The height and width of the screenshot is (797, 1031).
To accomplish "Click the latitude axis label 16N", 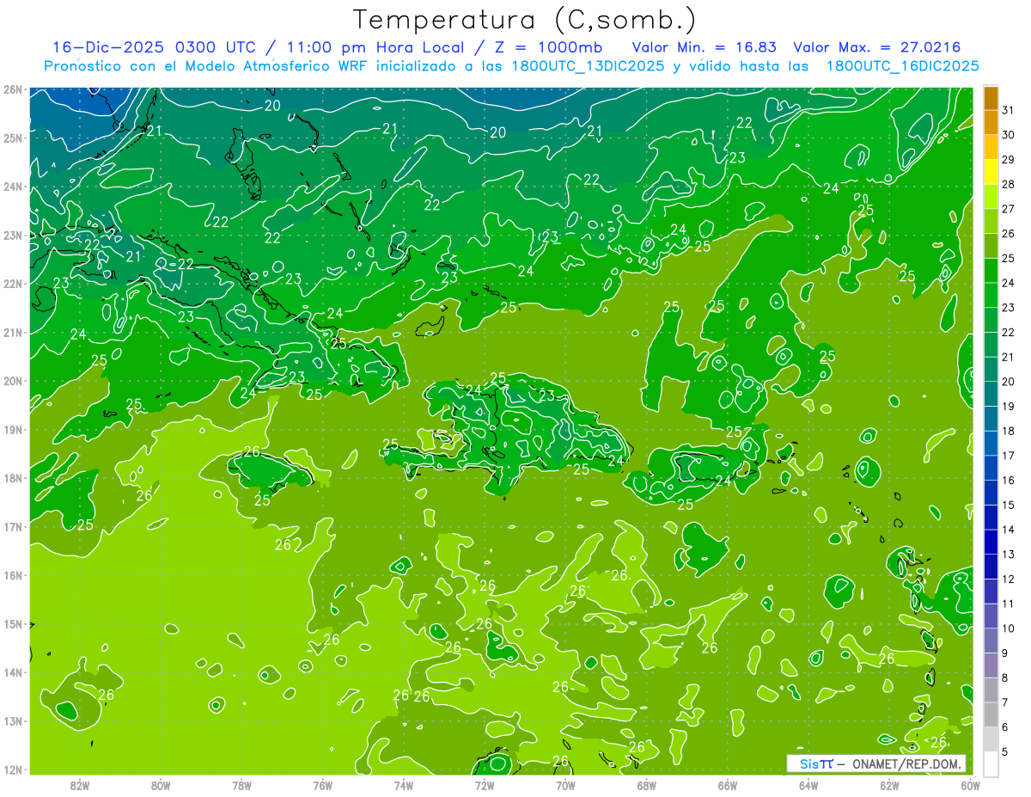I will coord(13,575).
